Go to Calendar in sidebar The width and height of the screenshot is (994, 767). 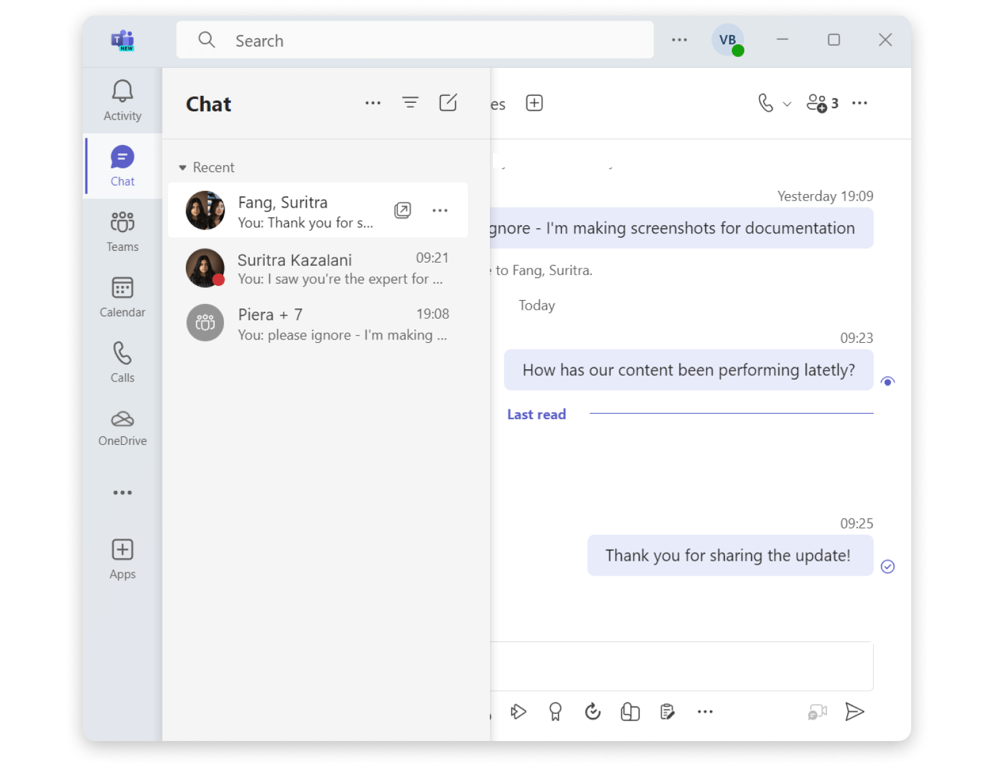(122, 297)
